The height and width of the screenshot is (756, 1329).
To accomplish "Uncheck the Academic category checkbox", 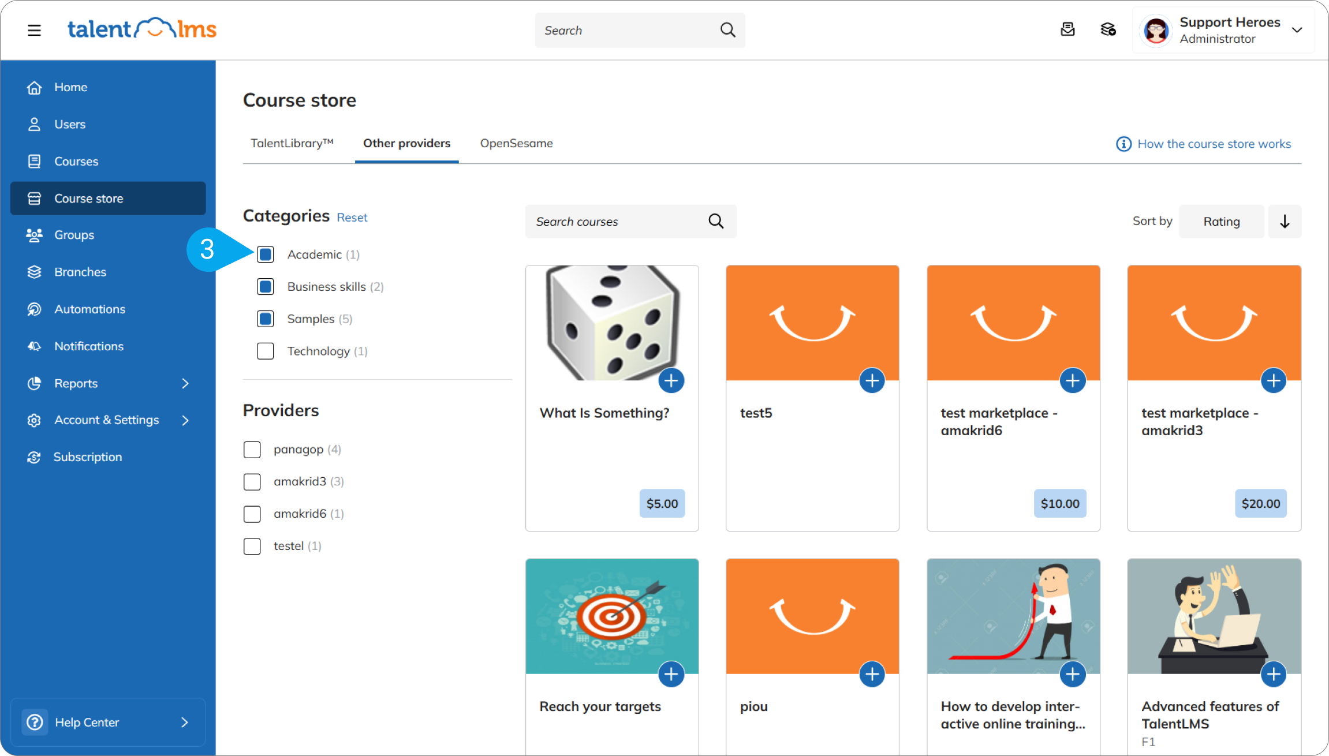I will point(266,255).
